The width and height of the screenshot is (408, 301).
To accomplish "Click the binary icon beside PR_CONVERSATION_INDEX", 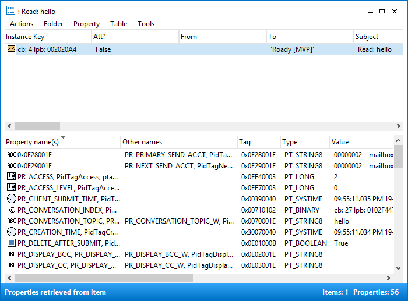I will pos(11,210).
